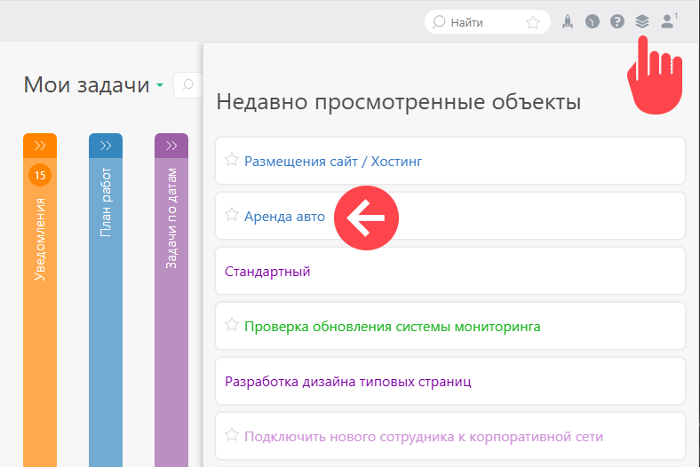700x467 pixels.
Task: Click the Уведомления column label
Action: coord(40,239)
